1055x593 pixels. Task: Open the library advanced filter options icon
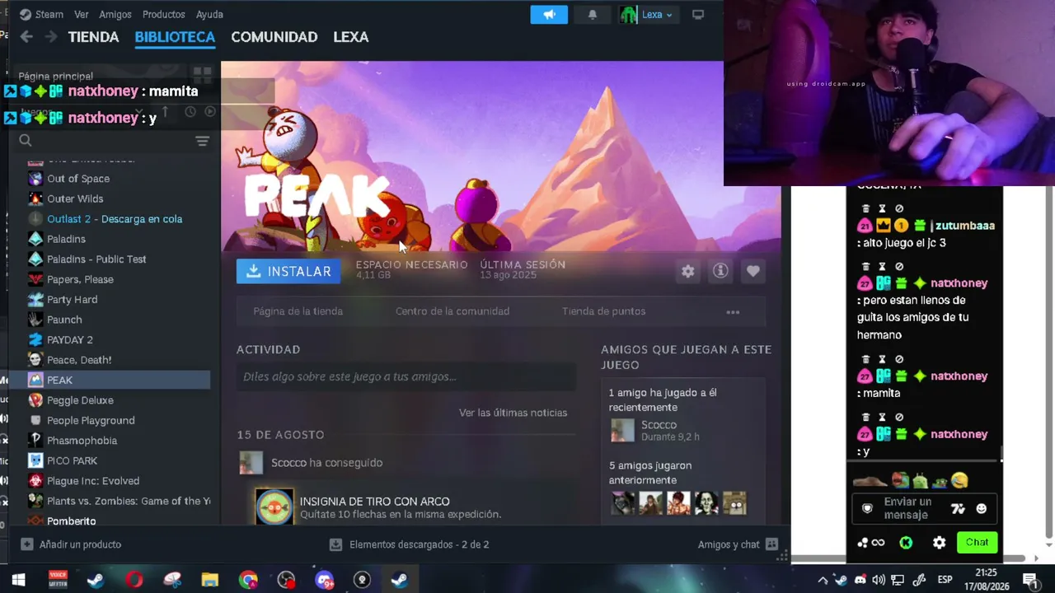(x=202, y=142)
